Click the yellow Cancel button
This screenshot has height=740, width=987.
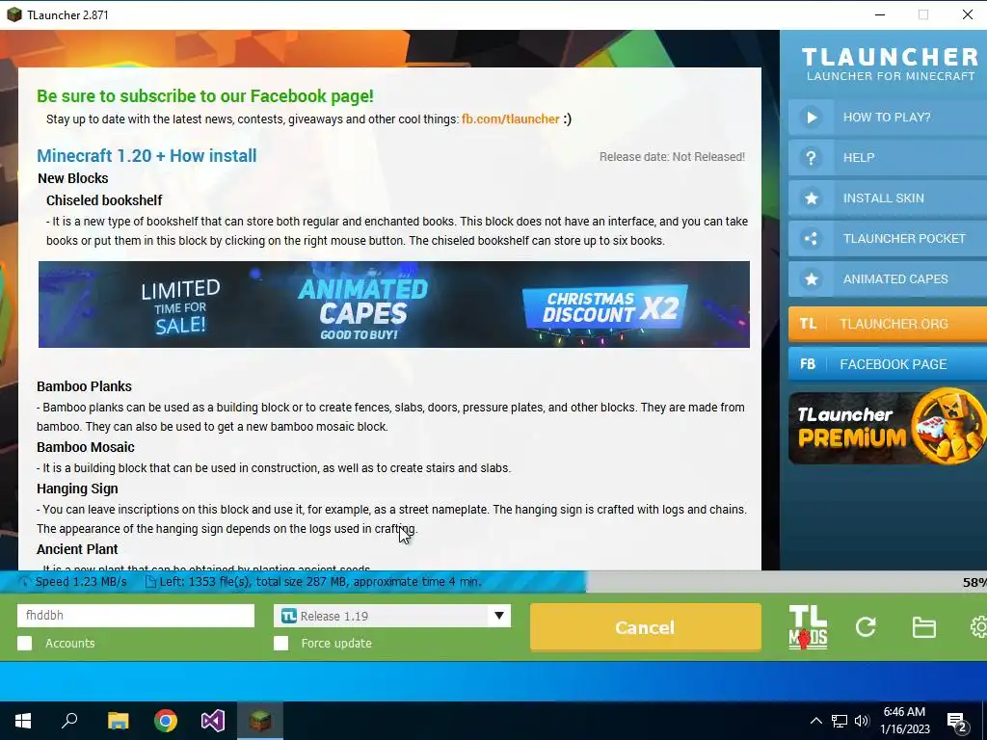(645, 627)
